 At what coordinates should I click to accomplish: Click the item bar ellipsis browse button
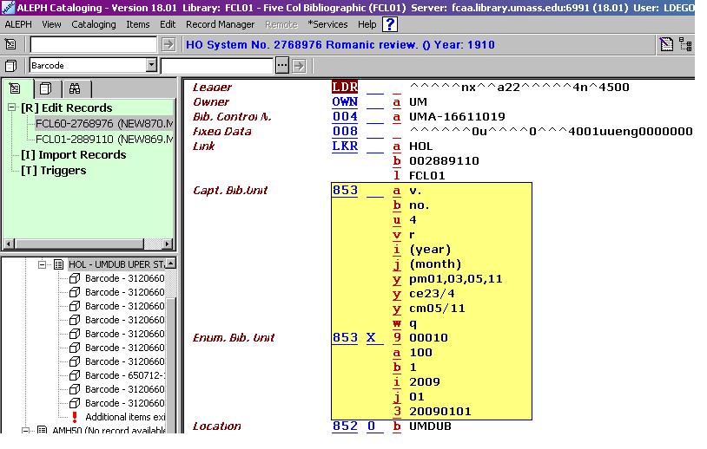281,65
